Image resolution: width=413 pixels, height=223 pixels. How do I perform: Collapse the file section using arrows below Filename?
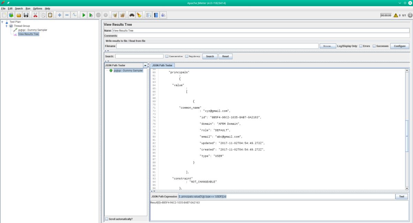(107, 51)
